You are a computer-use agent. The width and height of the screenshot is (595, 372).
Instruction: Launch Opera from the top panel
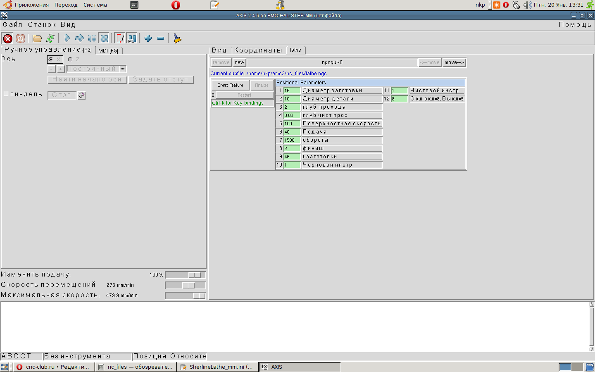click(176, 5)
